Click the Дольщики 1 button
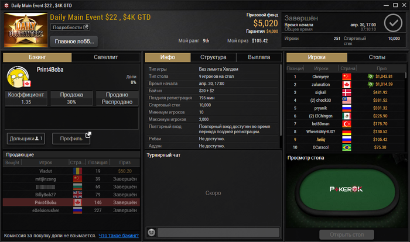This screenshot has height=242, width=410. tap(26, 139)
